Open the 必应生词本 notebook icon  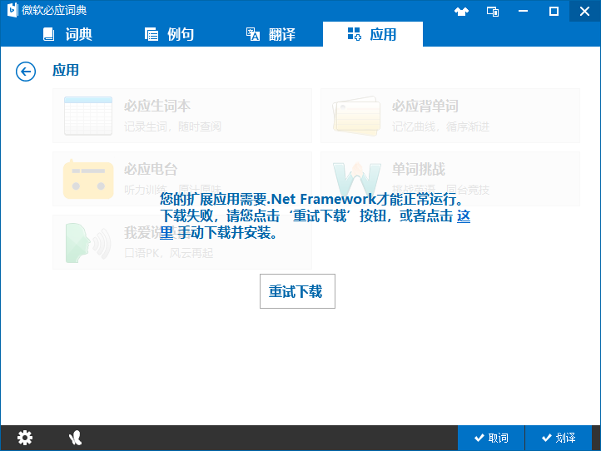[x=88, y=116]
